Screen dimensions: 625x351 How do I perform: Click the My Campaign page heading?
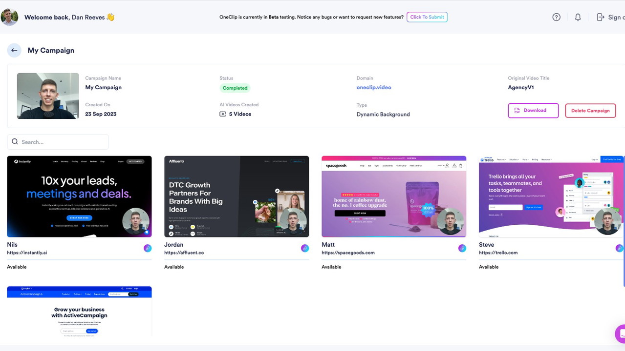click(51, 50)
